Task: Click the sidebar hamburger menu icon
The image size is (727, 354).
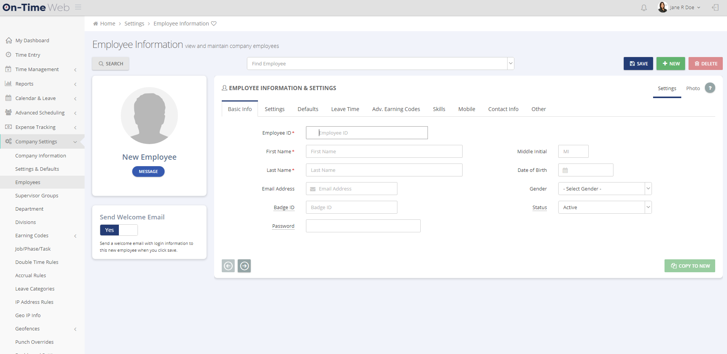Action: click(x=78, y=7)
